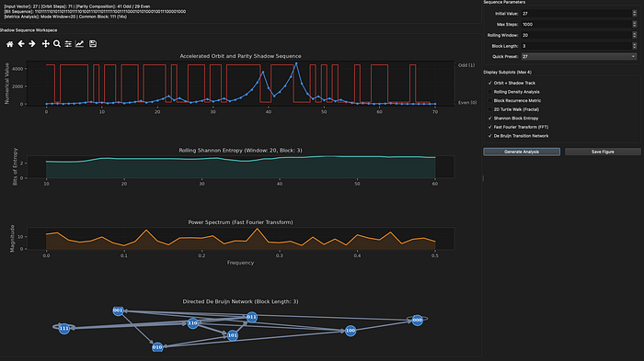644x361 pixels.
Task: Click Display Subplots (Max 4) heading
Action: (507, 73)
